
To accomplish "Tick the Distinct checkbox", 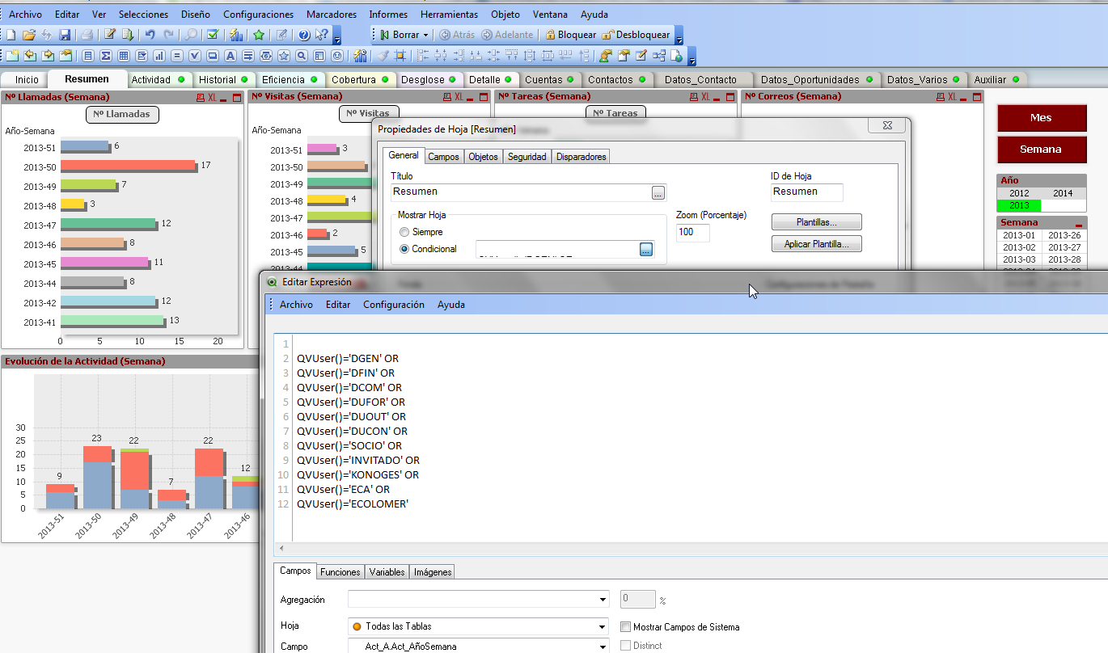I will tap(625, 645).
